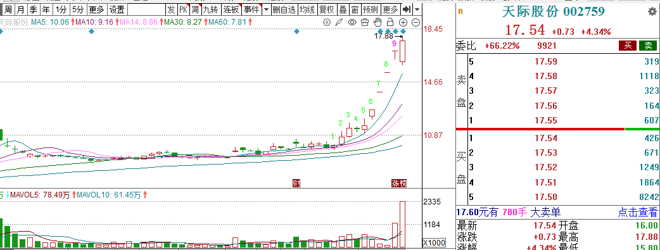This screenshot has width=660, height=250.
Task: Click the 涨榜 marker on chart
Action: coord(399,183)
